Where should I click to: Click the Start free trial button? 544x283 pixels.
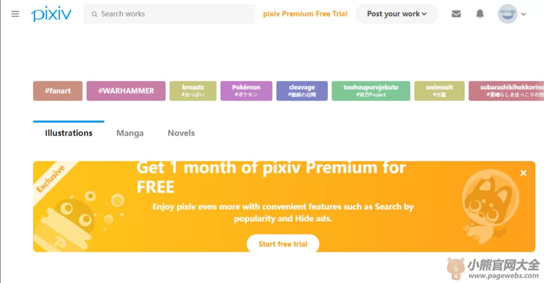tap(283, 244)
